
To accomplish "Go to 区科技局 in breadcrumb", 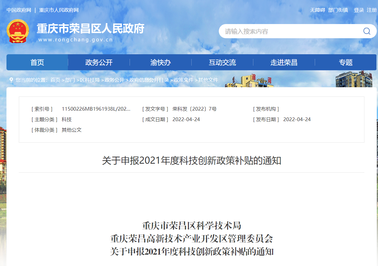I will [x=90, y=80].
